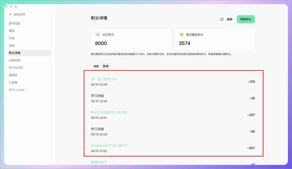
Task: Open the 电子书文档自动分类归档 link
Action: 109,112
